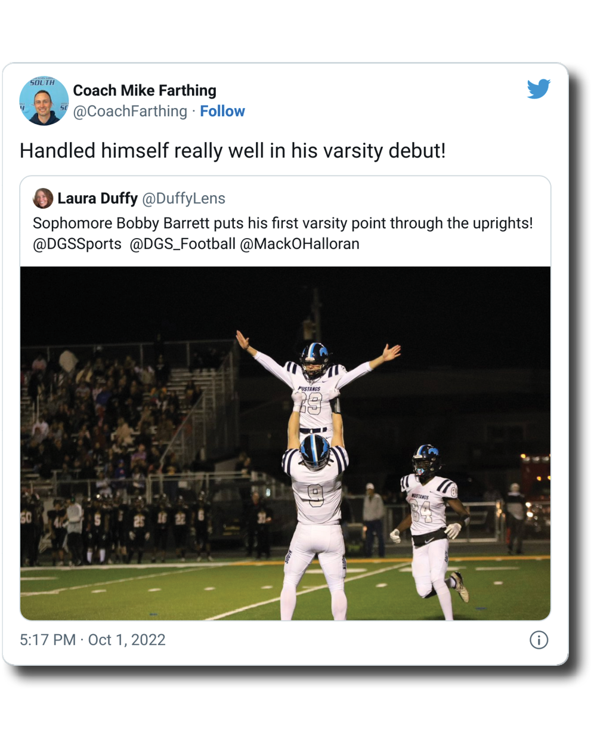Open the Coach Mike Farthing display name
This screenshot has width=594, height=732.
[144, 91]
